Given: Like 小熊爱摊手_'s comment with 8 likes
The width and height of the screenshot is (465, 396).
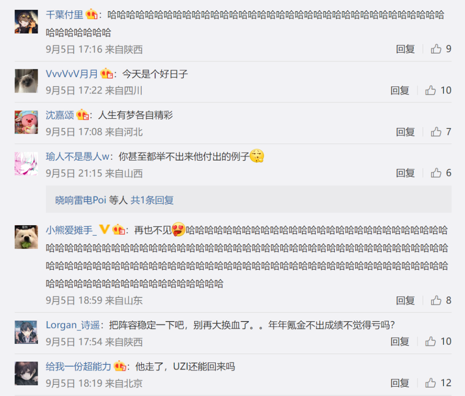Looking at the screenshot, I should tap(441, 301).
